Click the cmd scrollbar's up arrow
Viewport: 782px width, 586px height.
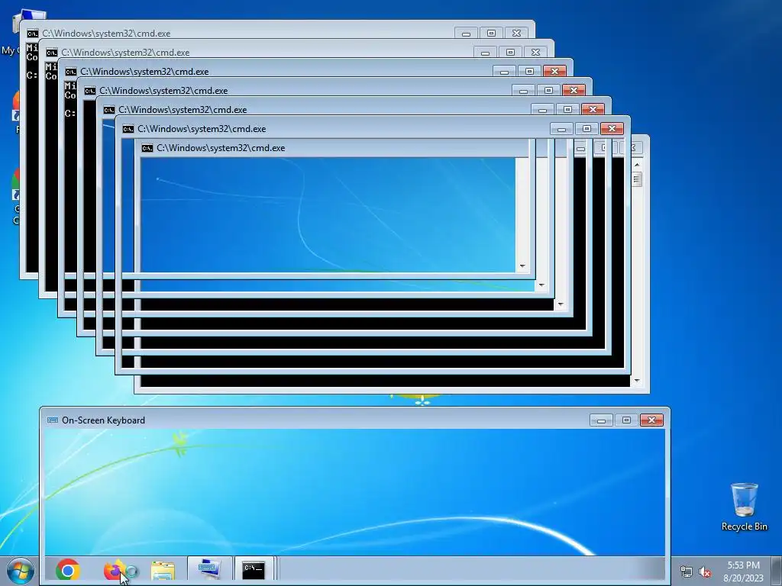coord(637,165)
